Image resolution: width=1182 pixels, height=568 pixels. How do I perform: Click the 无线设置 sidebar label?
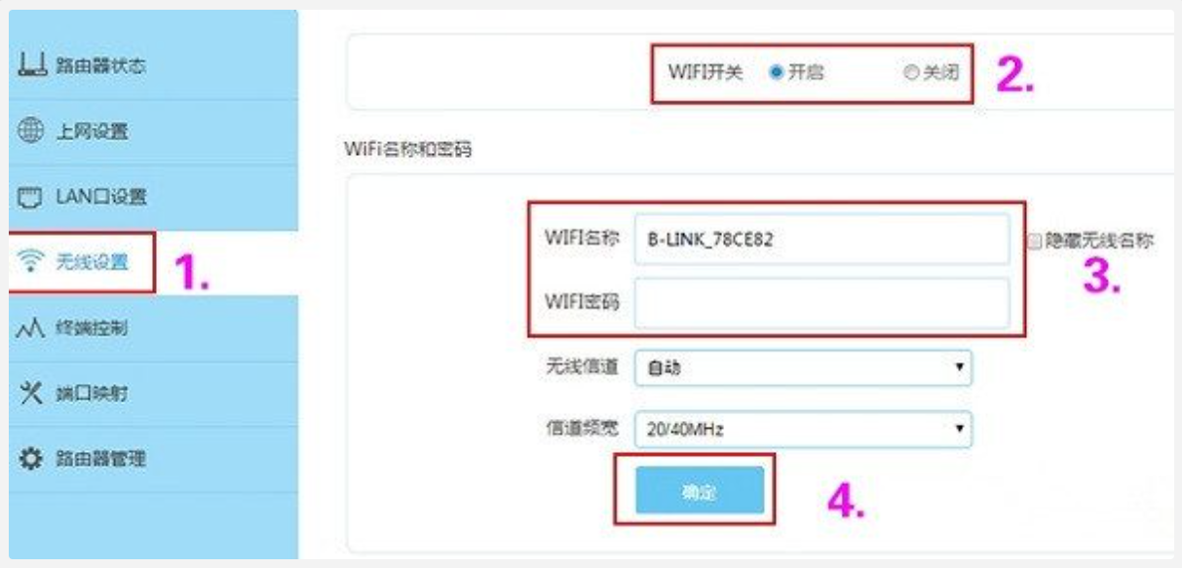(92, 262)
